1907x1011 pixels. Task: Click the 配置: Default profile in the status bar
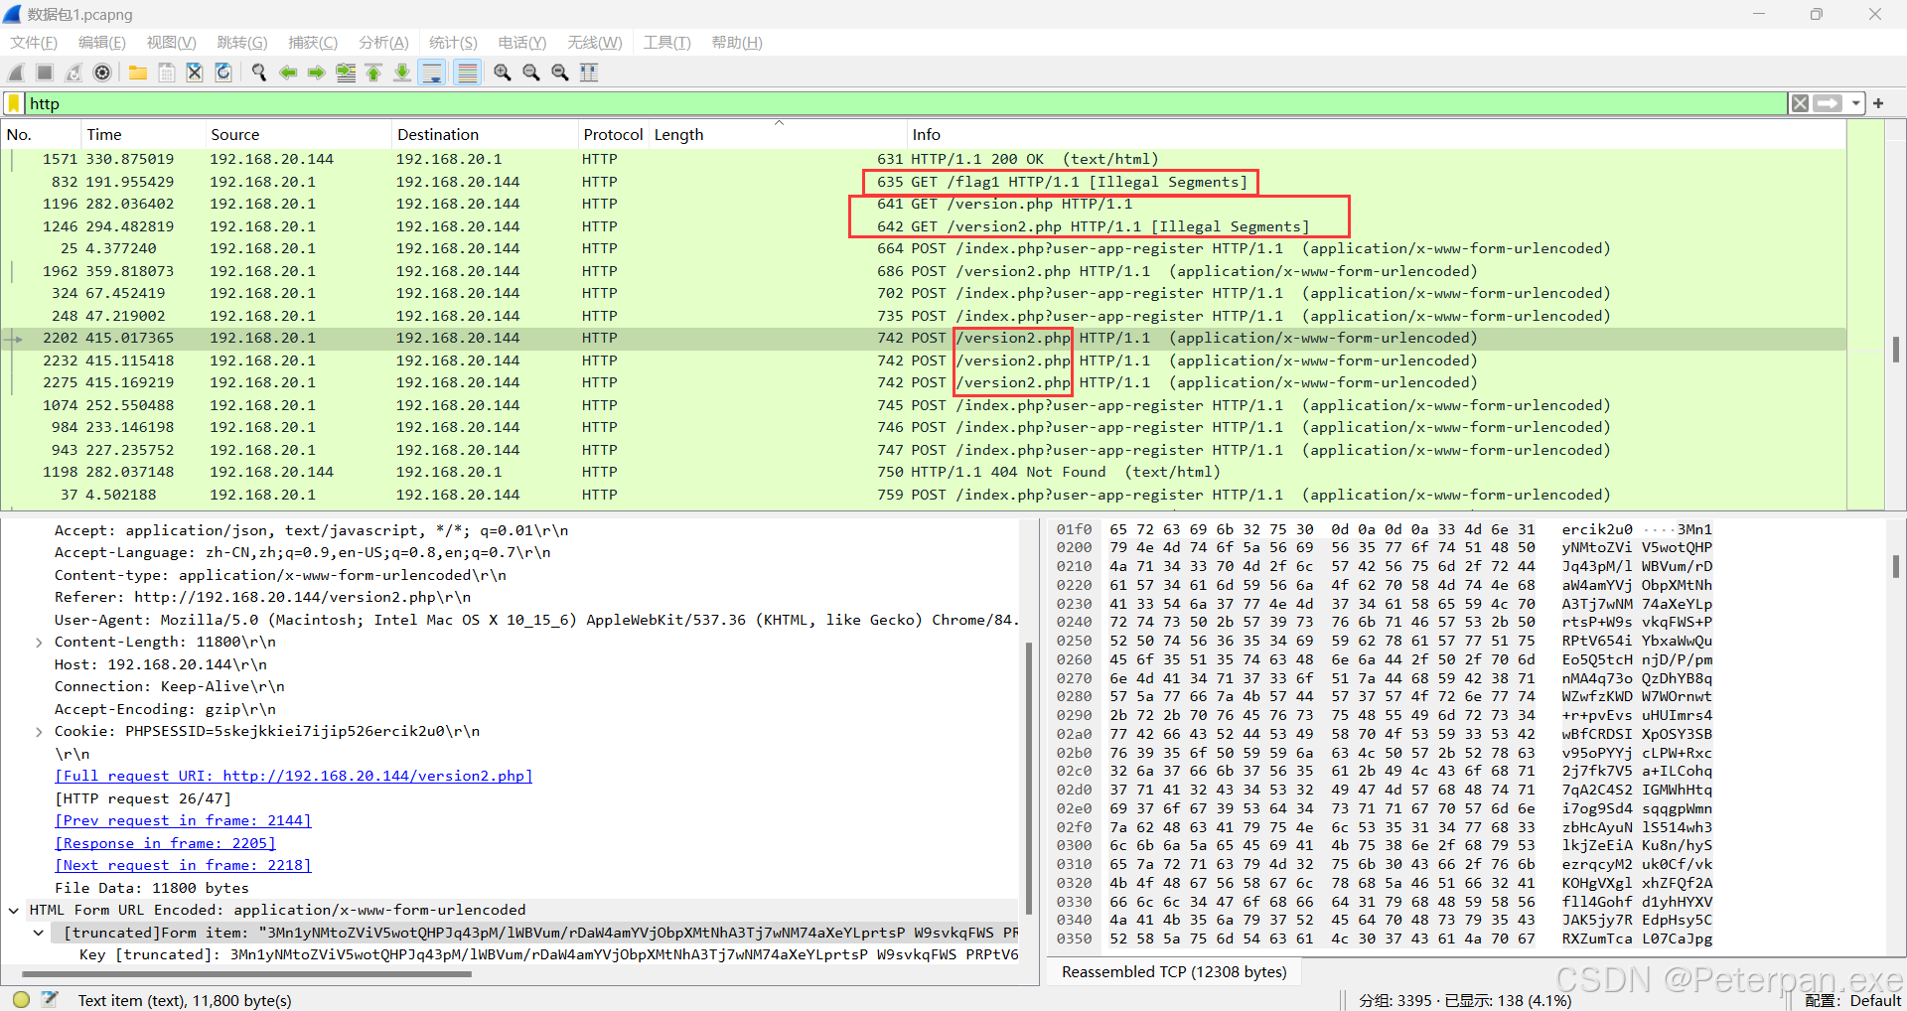(x=1852, y=1000)
